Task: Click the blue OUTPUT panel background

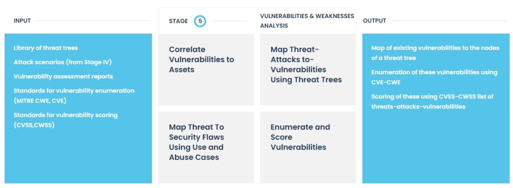Action: pyautogui.click(x=436, y=147)
